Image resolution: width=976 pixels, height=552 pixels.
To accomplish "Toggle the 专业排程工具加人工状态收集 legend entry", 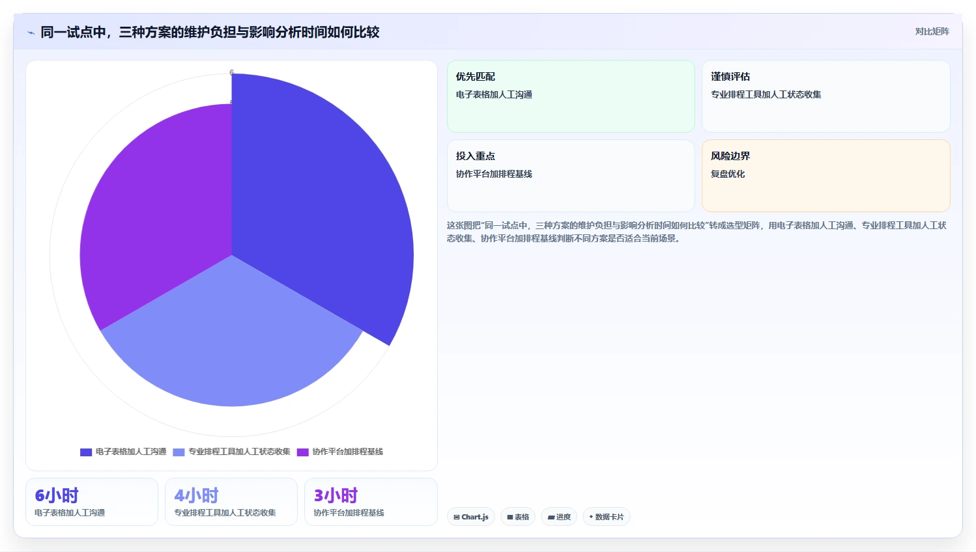I will (232, 452).
